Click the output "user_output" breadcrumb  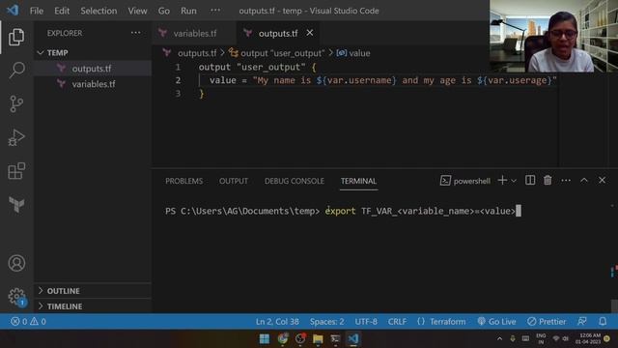[282, 53]
